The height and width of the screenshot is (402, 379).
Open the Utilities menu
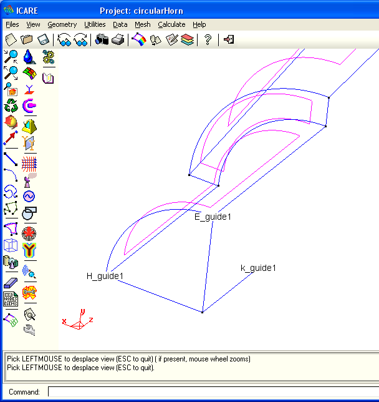coord(95,24)
